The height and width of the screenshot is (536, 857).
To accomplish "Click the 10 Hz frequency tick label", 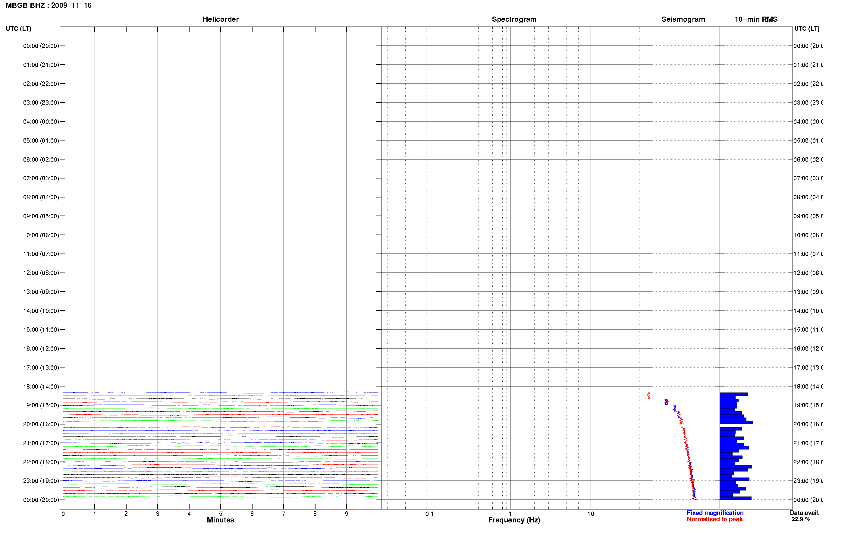I will coord(591,514).
